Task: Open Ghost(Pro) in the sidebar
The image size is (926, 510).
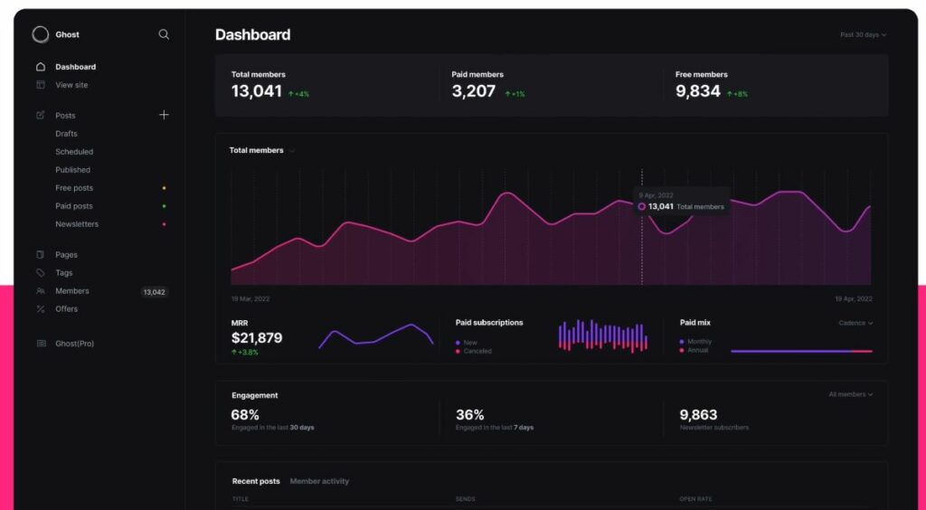Action: tap(74, 344)
